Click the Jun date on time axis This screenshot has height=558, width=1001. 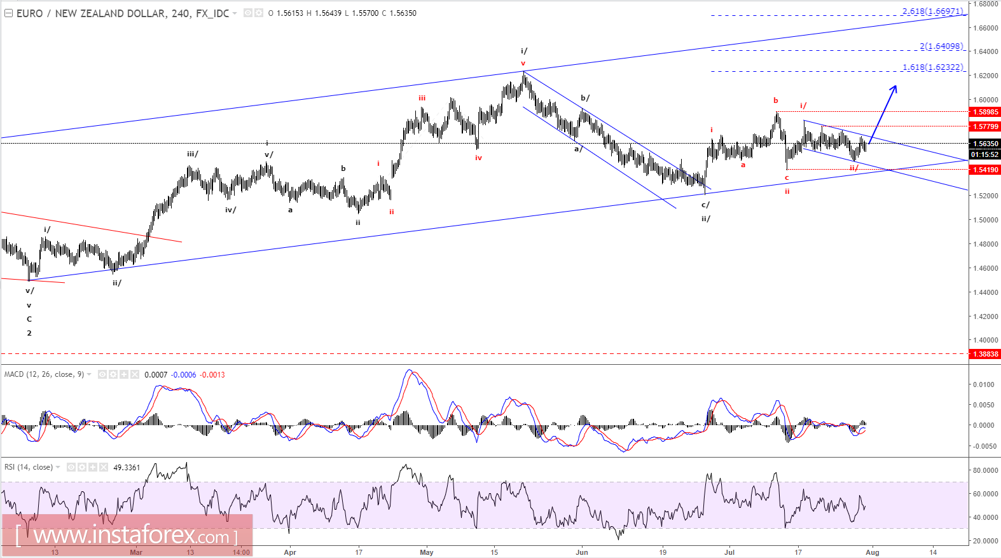pos(582,552)
